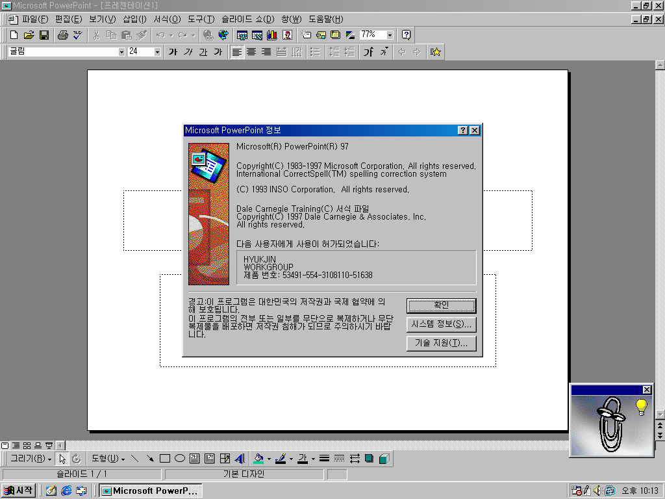Click the lightbulb tip in Office Assistant
Screen dimensions: 665x499
[641, 407]
